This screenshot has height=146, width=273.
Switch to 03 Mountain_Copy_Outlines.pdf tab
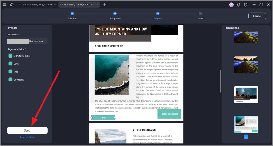point(40,4)
